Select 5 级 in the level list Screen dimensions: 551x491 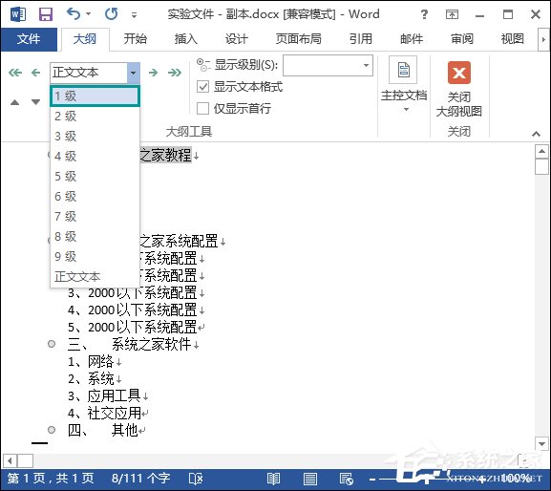(95, 176)
